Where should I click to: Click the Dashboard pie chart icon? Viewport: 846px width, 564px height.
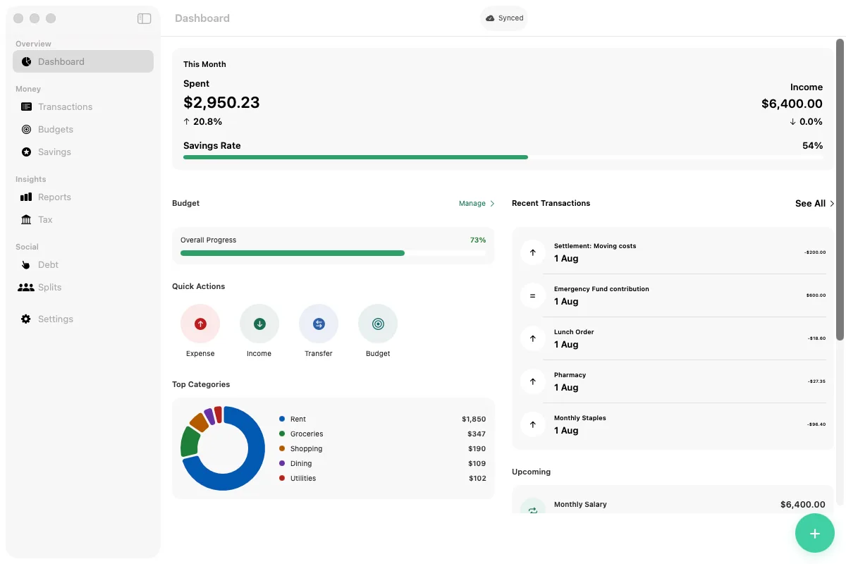coord(26,62)
